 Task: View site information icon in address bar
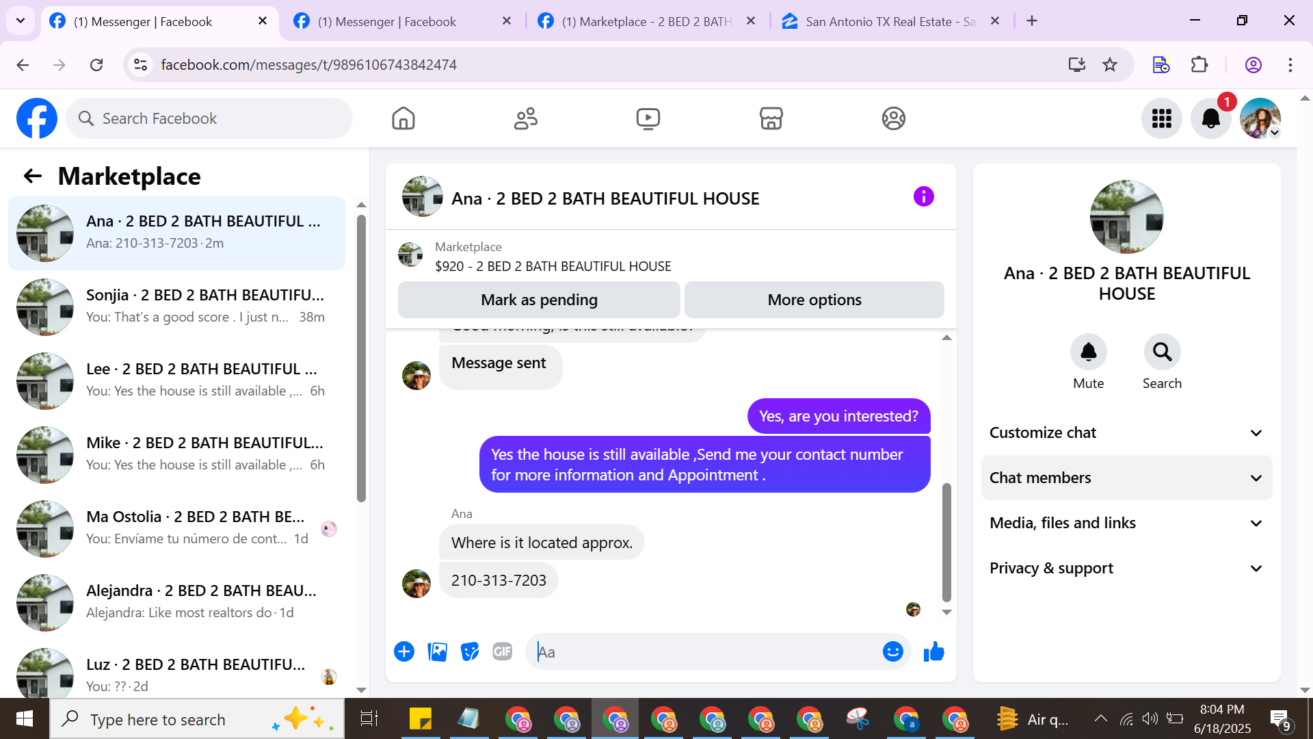click(x=140, y=64)
